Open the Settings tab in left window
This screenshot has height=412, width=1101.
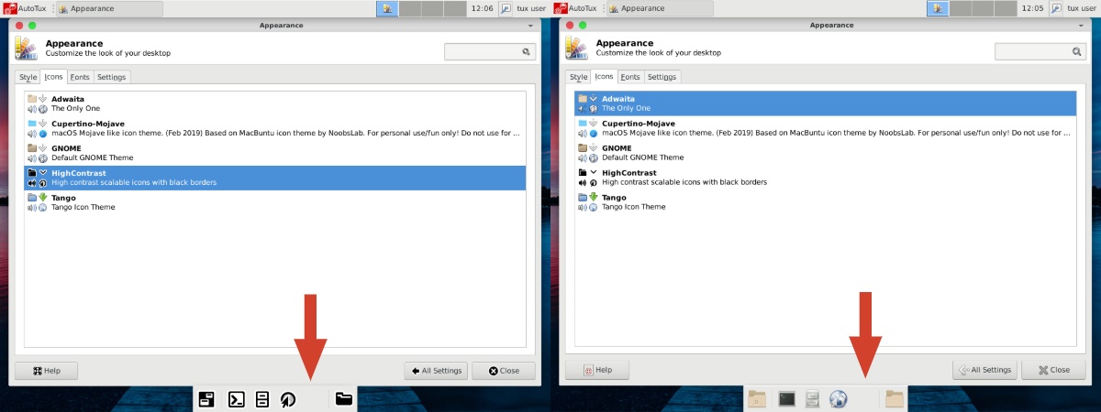pyautogui.click(x=112, y=77)
